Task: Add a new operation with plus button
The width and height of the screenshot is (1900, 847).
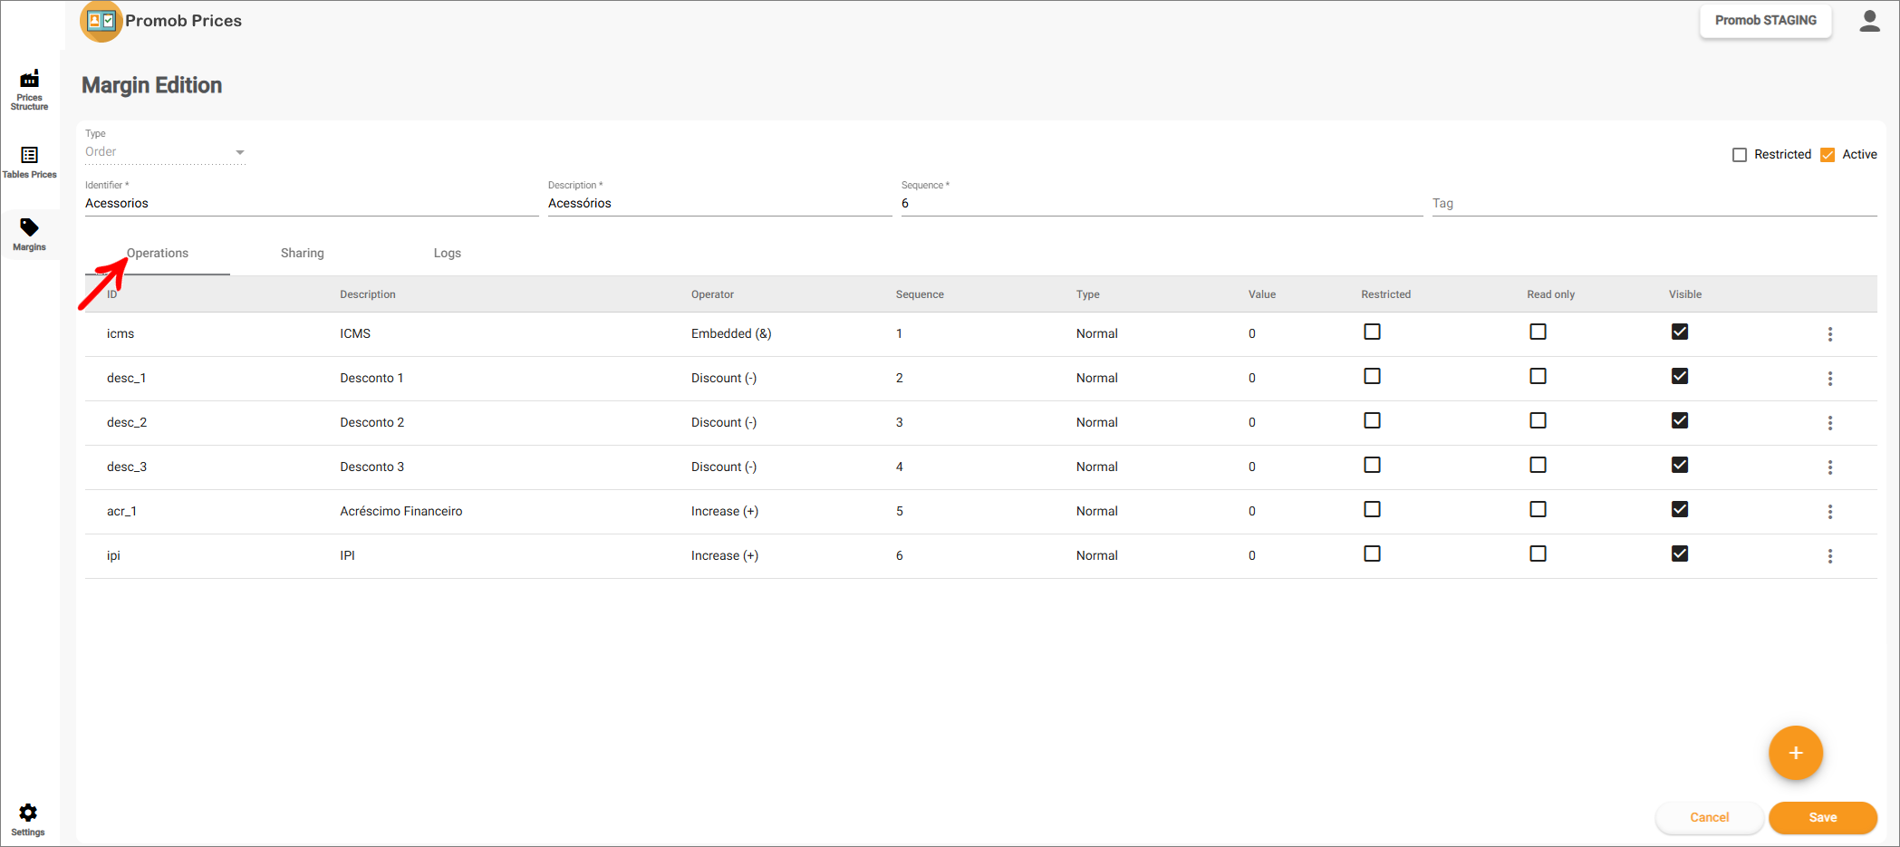Action: (1795, 753)
